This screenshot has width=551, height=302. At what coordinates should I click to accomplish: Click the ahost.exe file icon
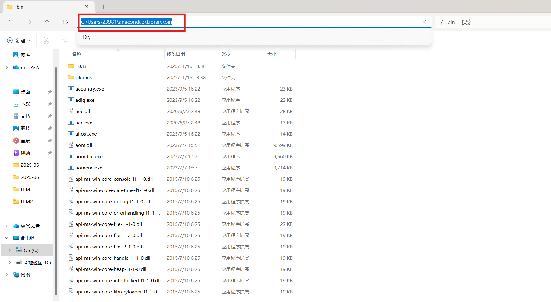71,133
